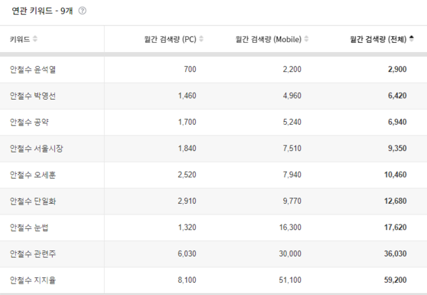Image resolution: width=427 pixels, height=295 pixels.
Task: Select keyword 안철수 눈썹
Action: pos(29,227)
